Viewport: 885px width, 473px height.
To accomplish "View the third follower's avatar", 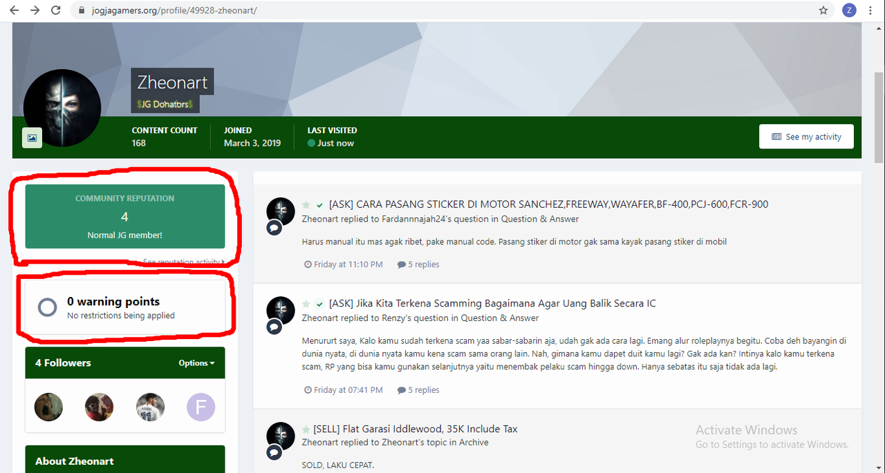I will point(150,407).
